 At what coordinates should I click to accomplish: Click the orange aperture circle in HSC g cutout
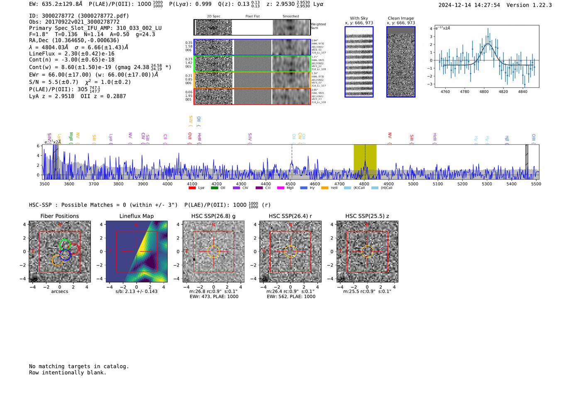tap(213, 252)
